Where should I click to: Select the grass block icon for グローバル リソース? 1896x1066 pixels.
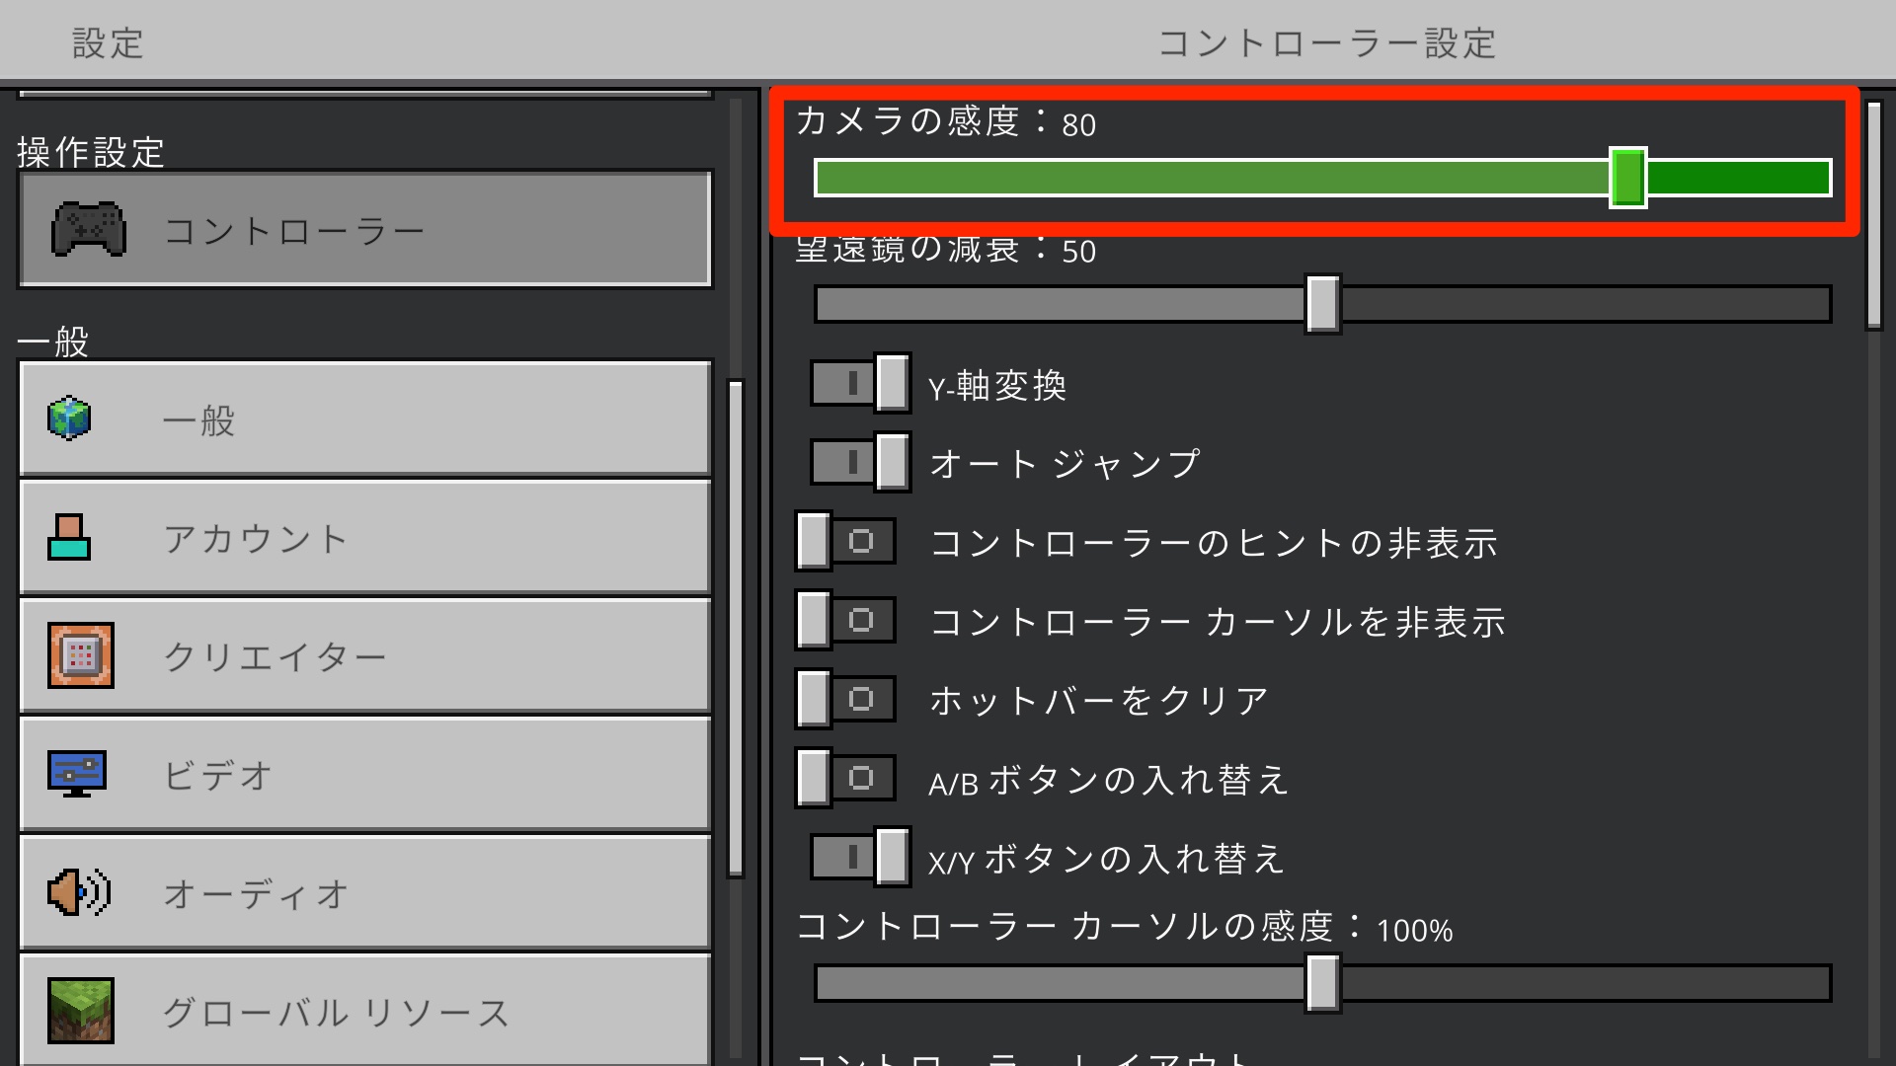click(x=79, y=1010)
